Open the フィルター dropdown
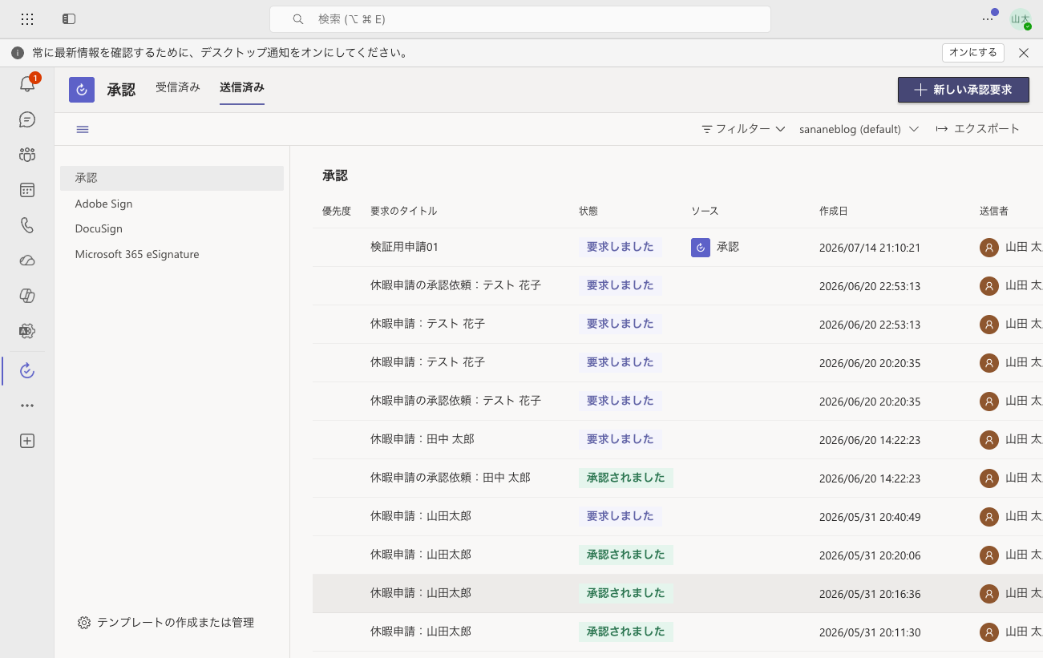Viewport: 1043px width, 658px height. pyautogui.click(x=743, y=129)
